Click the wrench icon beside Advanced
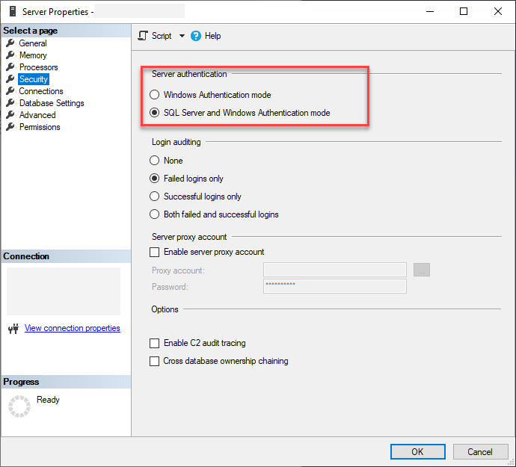 10,115
